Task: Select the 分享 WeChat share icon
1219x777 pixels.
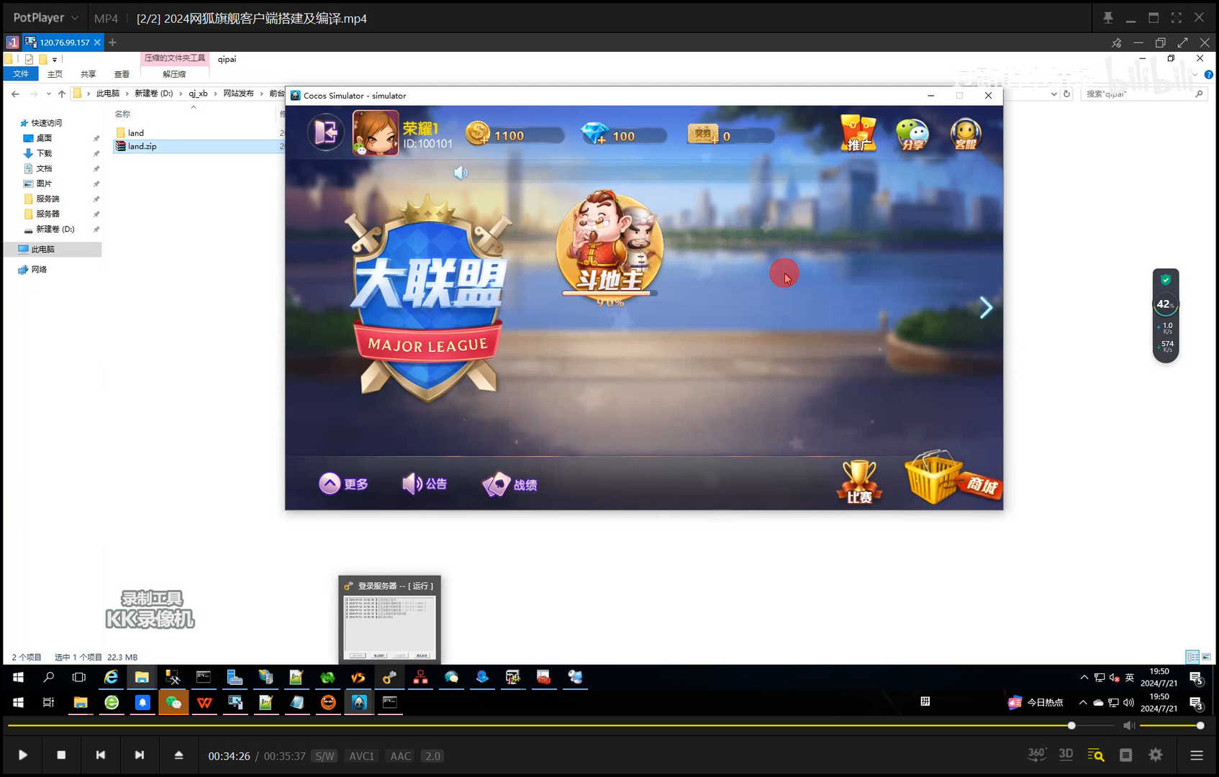Action: (912, 134)
